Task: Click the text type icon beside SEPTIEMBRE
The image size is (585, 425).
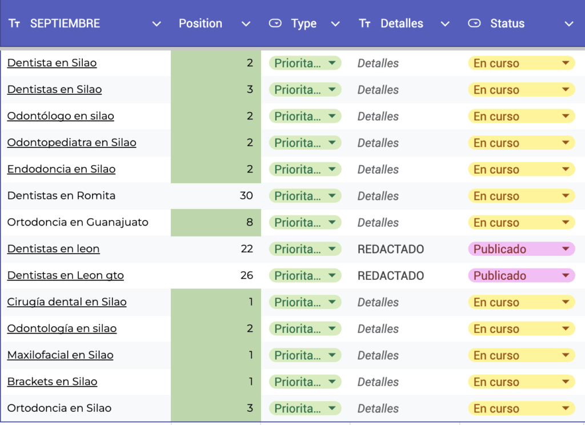Action: click(14, 23)
